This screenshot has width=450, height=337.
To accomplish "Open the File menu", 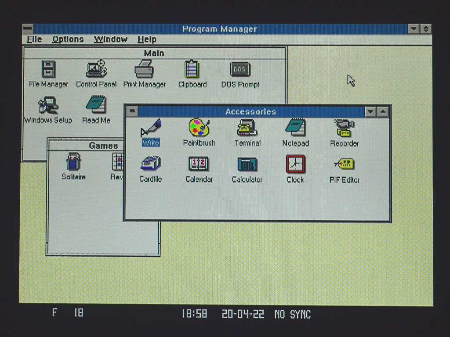I will coord(34,39).
